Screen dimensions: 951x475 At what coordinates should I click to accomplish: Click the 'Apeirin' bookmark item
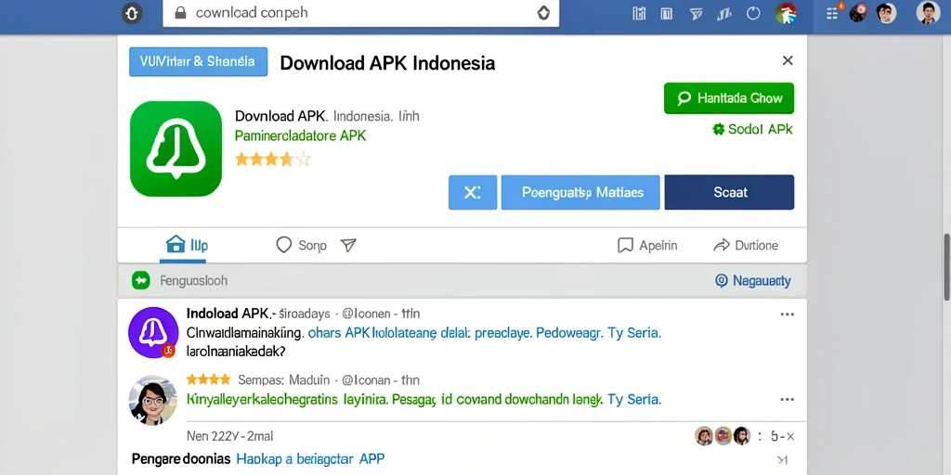click(x=647, y=245)
